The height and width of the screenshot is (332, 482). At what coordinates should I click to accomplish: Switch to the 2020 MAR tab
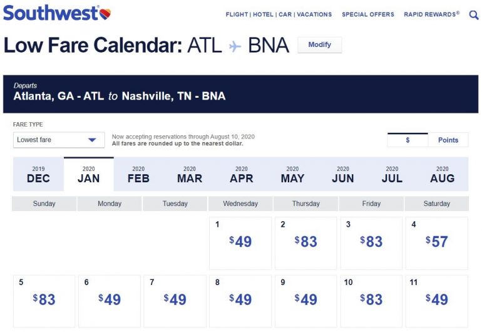click(190, 174)
